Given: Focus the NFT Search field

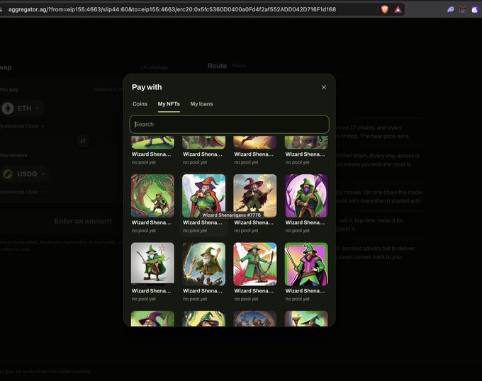Looking at the screenshot, I should click(x=230, y=125).
